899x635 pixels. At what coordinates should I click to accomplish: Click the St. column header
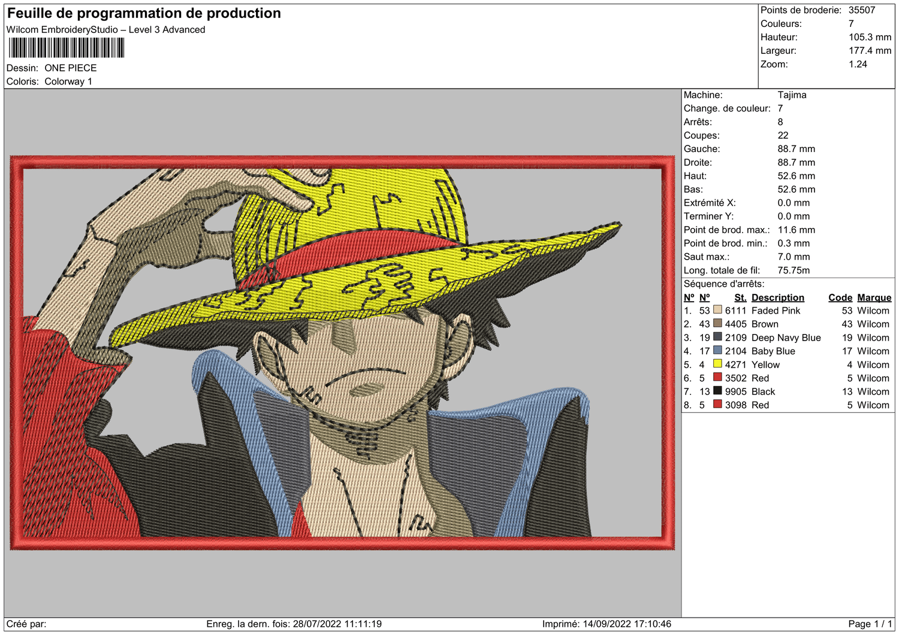tap(740, 297)
